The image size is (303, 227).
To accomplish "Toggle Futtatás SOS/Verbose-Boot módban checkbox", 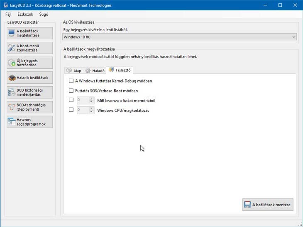I will pos(71,90).
